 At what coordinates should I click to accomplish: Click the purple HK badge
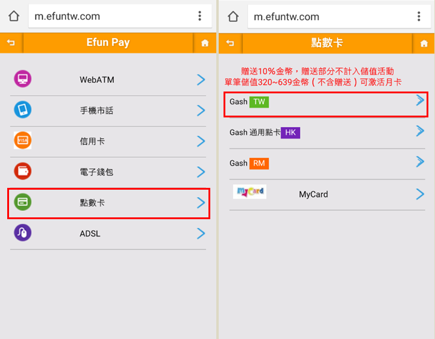point(290,132)
